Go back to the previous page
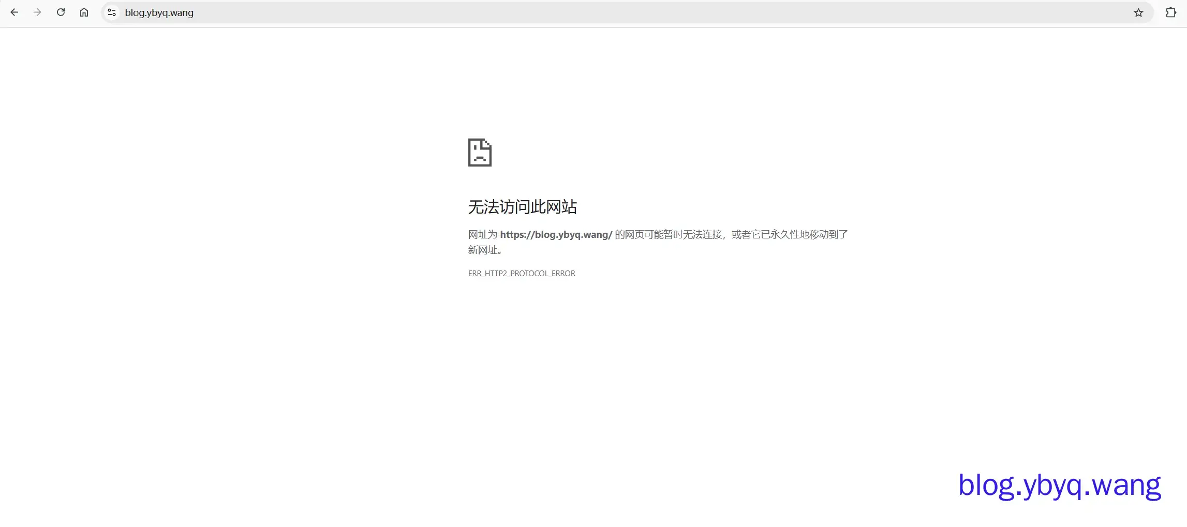 [14, 12]
